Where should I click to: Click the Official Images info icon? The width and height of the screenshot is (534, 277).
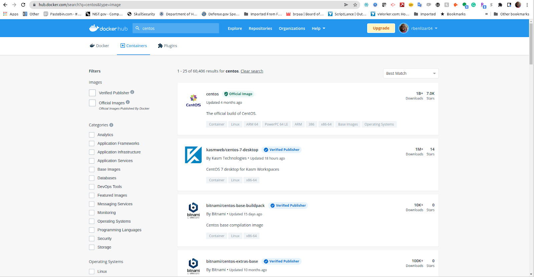pyautogui.click(x=128, y=102)
